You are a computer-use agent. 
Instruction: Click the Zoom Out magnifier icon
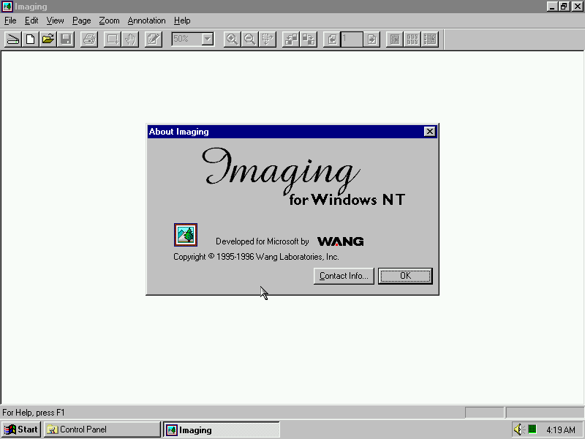point(249,40)
